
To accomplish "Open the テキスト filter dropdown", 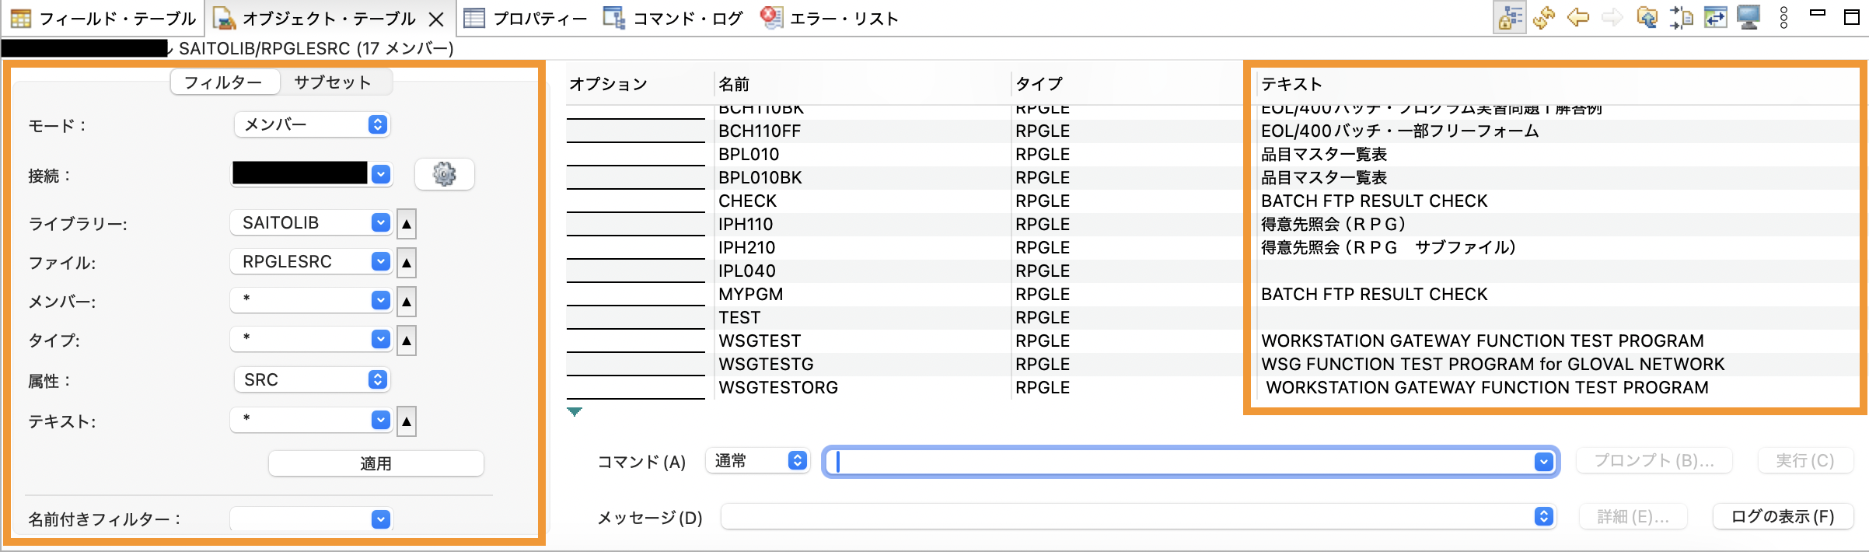I will [381, 420].
